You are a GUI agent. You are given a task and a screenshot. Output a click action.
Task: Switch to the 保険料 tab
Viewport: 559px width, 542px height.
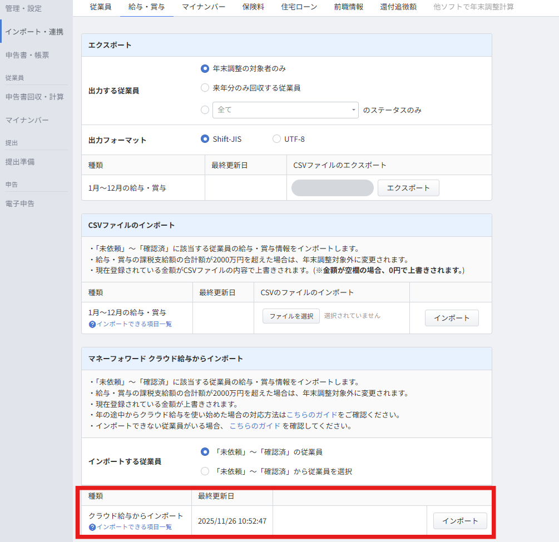253,7
